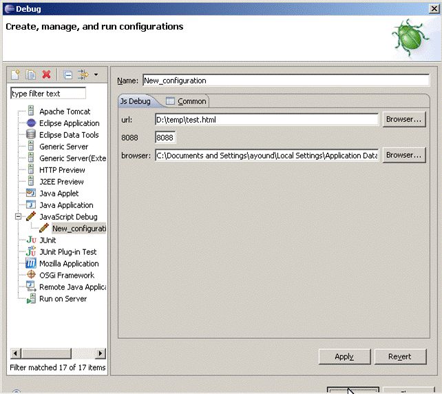This screenshot has width=442, height=394.
Task: Click the Apply button
Action: (x=344, y=357)
